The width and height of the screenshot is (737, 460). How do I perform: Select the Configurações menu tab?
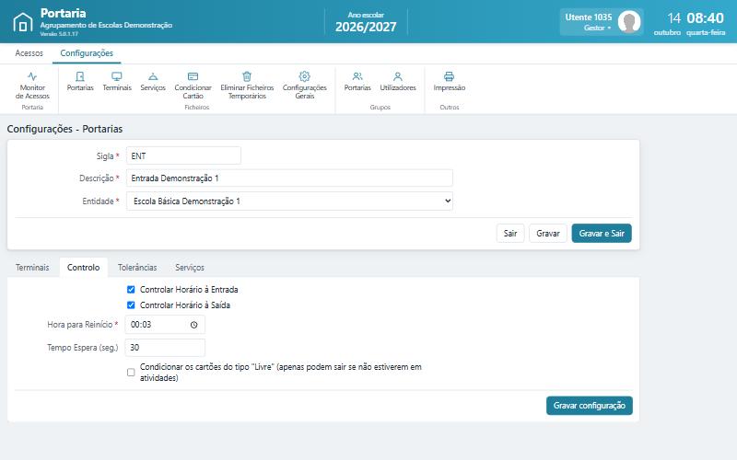click(87, 53)
